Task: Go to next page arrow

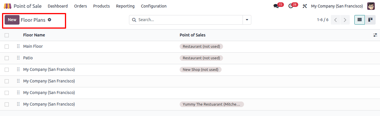Action: pos(345,20)
